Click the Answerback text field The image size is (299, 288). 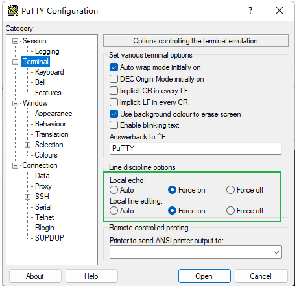click(x=196, y=149)
